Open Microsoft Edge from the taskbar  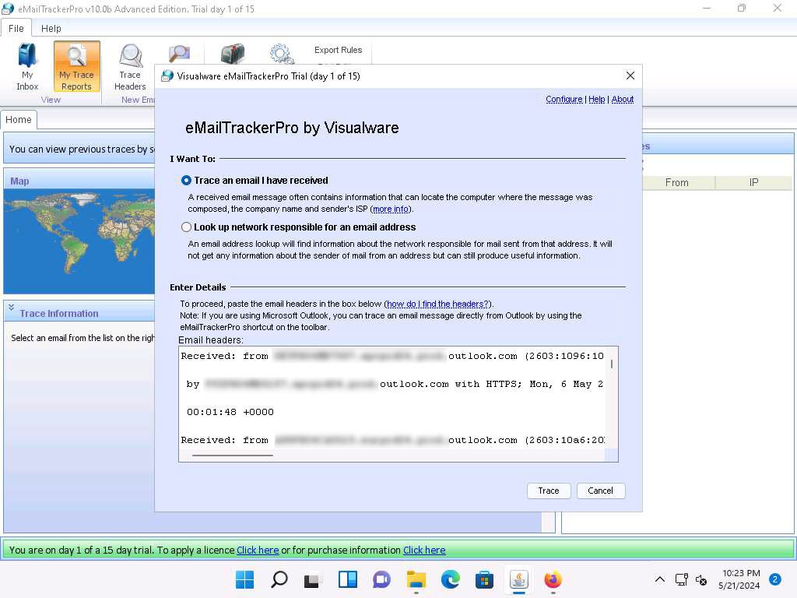tap(450, 579)
